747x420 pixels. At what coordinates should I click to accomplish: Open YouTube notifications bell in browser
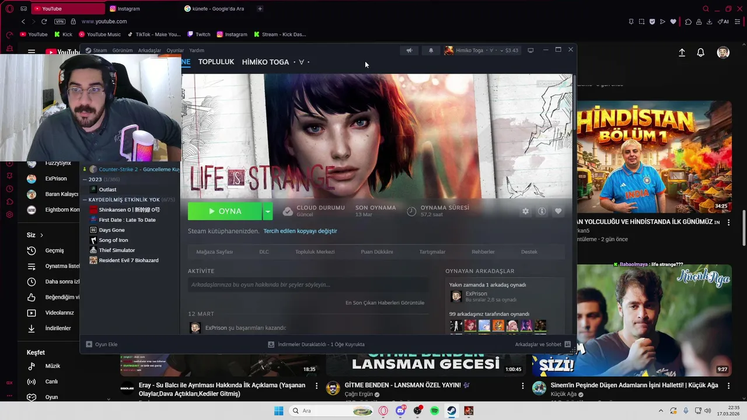pos(701,52)
